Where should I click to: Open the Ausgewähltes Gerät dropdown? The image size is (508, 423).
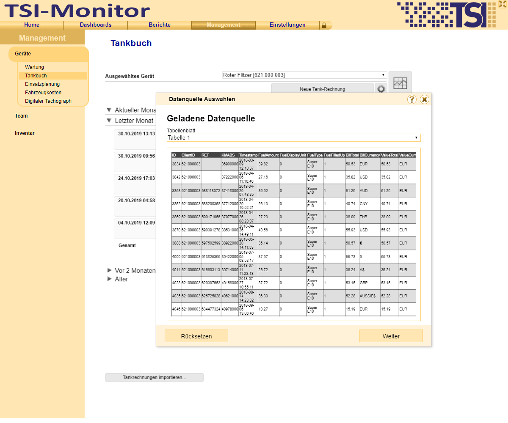pos(305,75)
